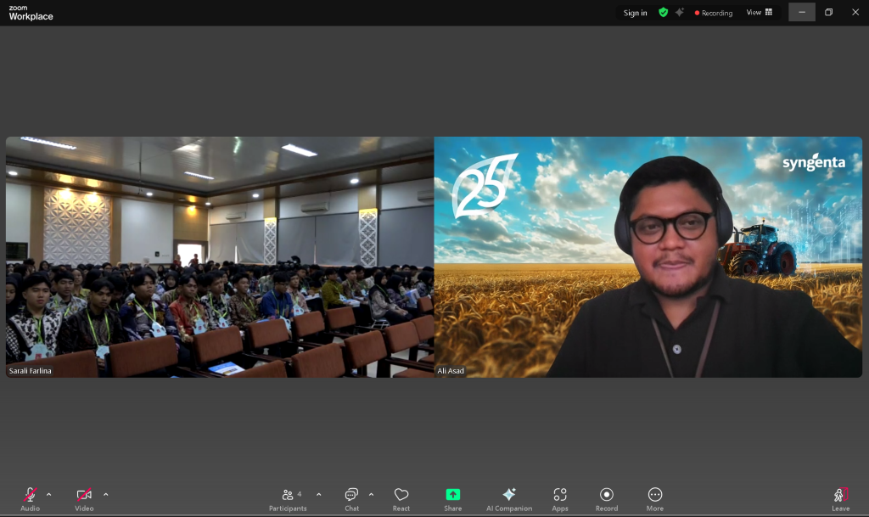
Task: Open the React emoji menu
Action: pos(401,497)
